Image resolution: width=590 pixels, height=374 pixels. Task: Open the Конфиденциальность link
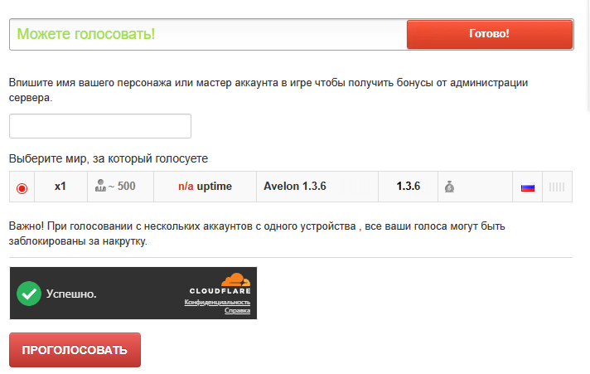[x=217, y=302]
